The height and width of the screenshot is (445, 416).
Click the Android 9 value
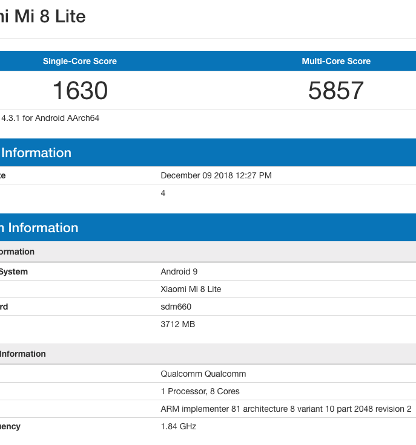pos(179,271)
